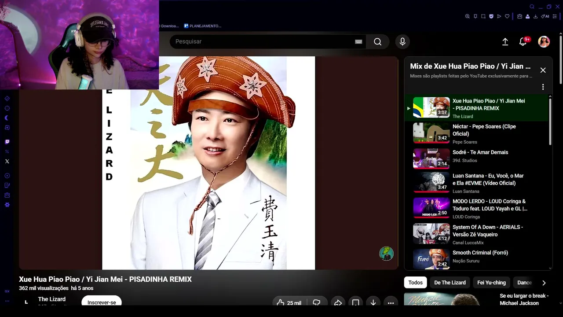Open the YouTube upload/create button
The image size is (563, 317).
click(x=505, y=41)
